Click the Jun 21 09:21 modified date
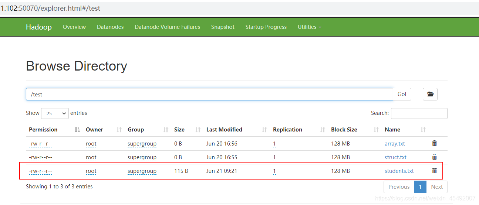This screenshot has height=205, width=479. (x=222, y=171)
